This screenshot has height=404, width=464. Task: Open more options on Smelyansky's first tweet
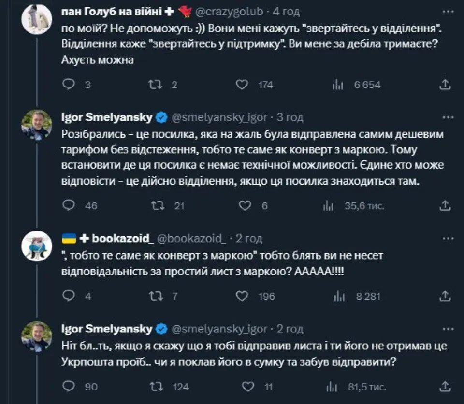448,116
